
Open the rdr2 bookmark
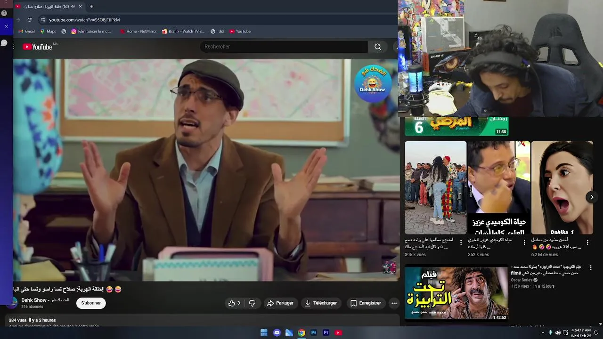(x=217, y=32)
